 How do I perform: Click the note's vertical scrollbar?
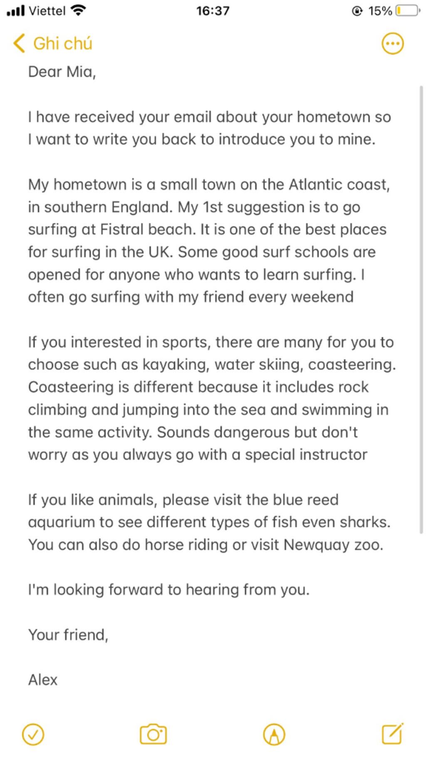click(x=421, y=308)
